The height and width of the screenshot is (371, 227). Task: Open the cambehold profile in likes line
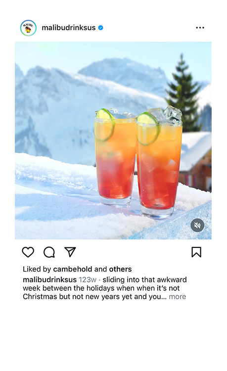click(73, 269)
